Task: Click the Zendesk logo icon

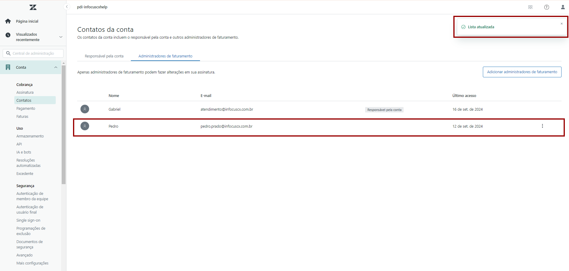Action: click(33, 7)
